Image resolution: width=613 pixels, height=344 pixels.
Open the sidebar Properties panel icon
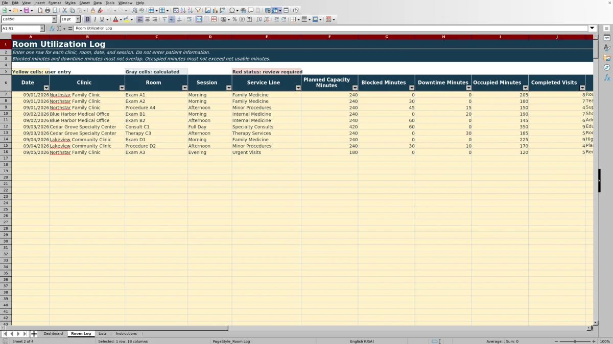[x=607, y=38]
